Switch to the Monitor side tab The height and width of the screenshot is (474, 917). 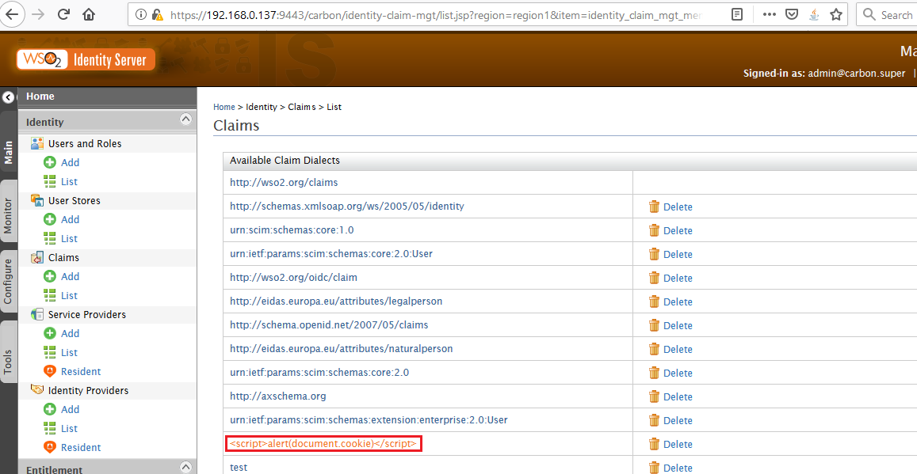[8, 214]
